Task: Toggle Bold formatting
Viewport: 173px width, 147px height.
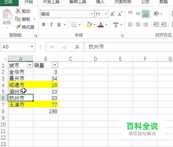Action: click(x=44, y=24)
